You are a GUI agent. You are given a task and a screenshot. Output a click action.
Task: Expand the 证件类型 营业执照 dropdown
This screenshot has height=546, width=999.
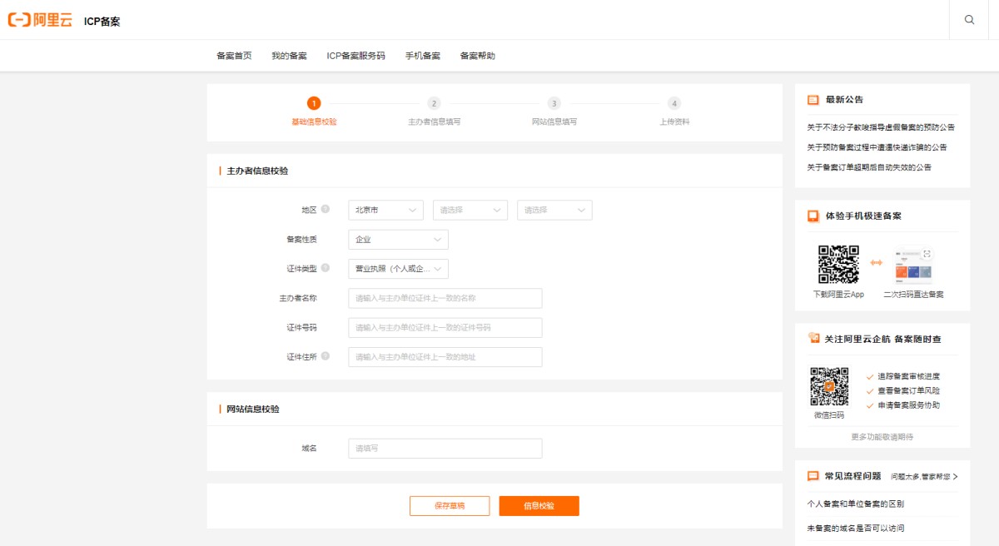click(x=398, y=269)
